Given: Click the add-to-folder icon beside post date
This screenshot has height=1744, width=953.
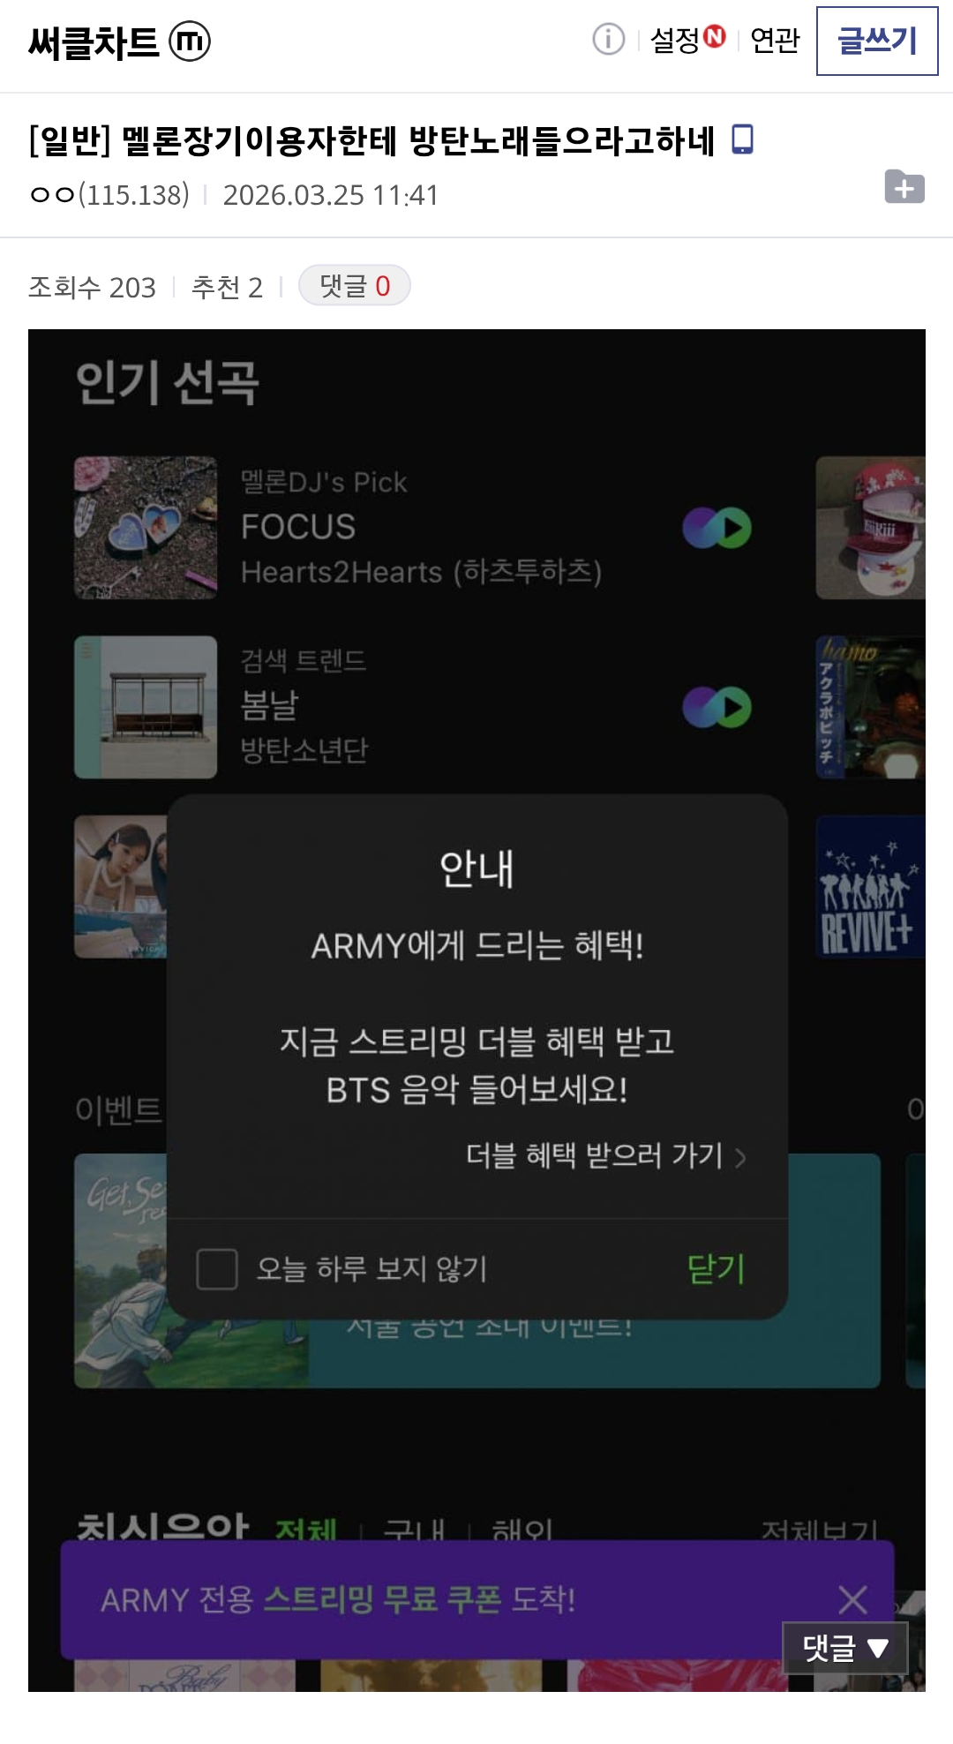Looking at the screenshot, I should (x=904, y=186).
